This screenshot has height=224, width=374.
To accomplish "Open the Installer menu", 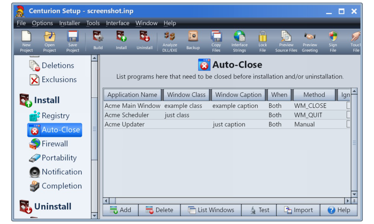I will point(70,23).
